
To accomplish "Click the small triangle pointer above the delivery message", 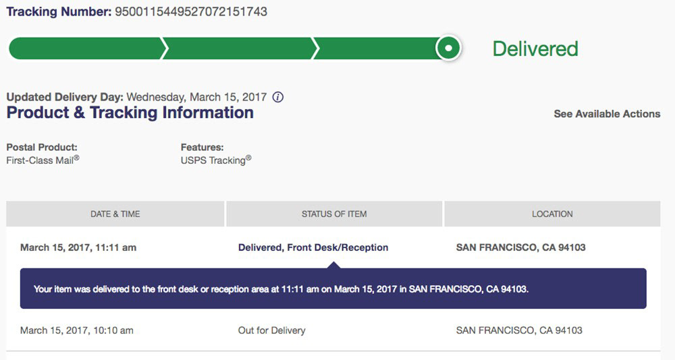I will click(x=332, y=264).
